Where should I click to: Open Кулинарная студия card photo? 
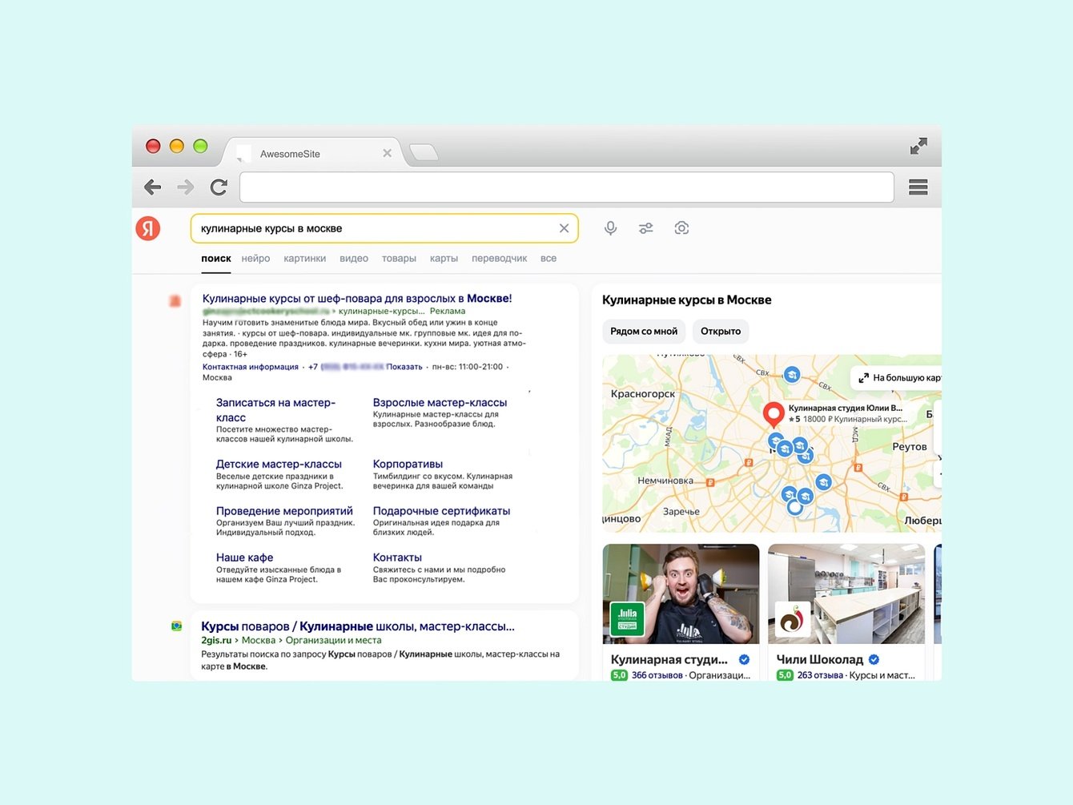click(681, 594)
